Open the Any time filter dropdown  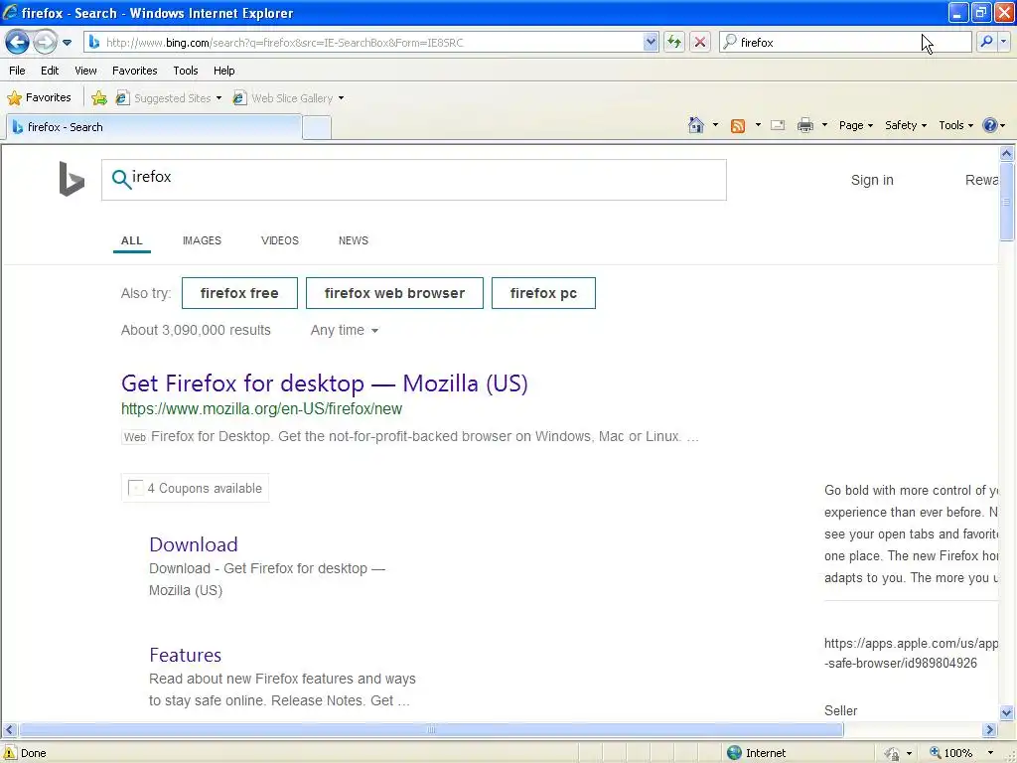344,330
